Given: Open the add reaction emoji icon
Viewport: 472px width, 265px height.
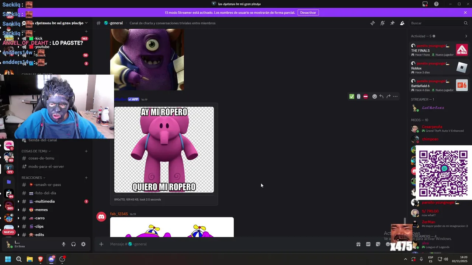Looking at the screenshot, I should (375, 96).
